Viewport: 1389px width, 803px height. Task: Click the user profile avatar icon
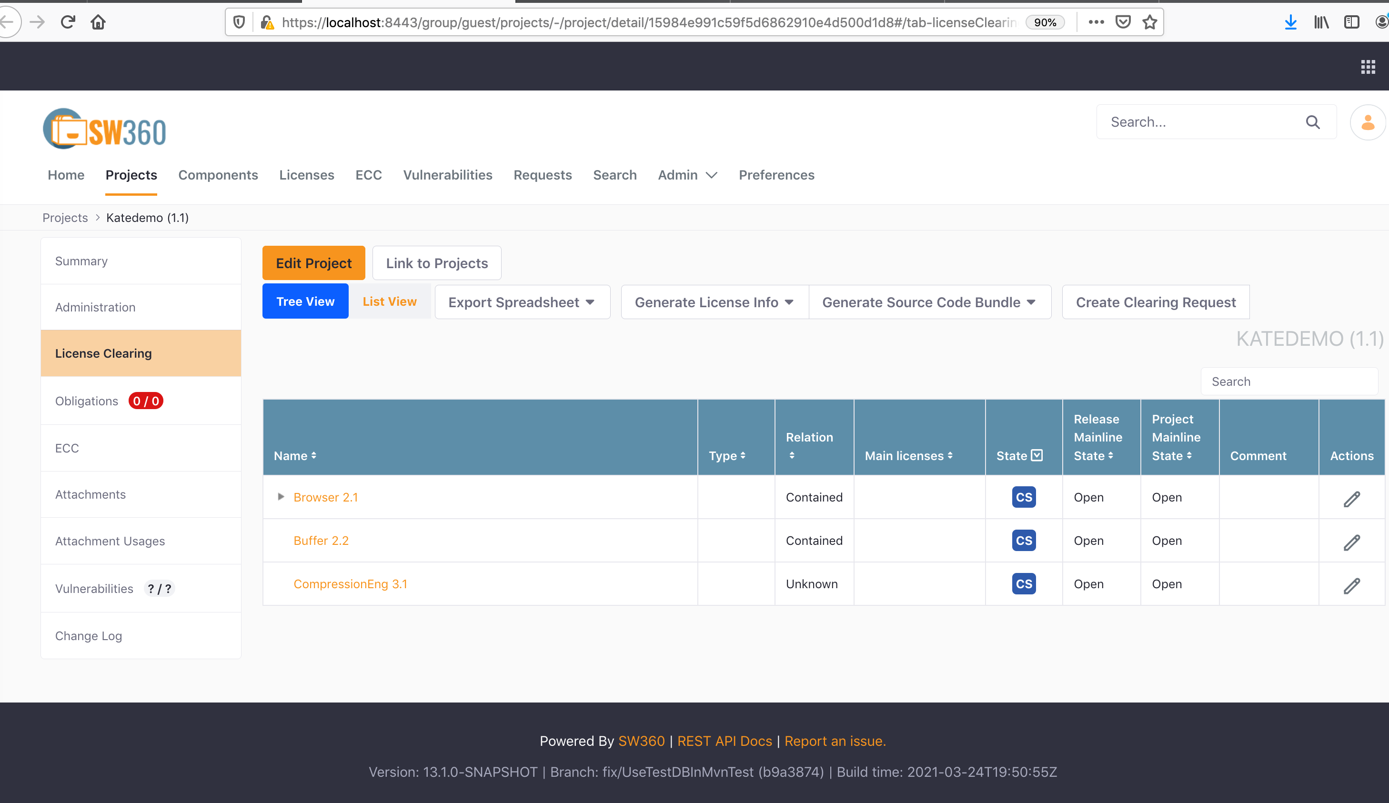(1368, 122)
